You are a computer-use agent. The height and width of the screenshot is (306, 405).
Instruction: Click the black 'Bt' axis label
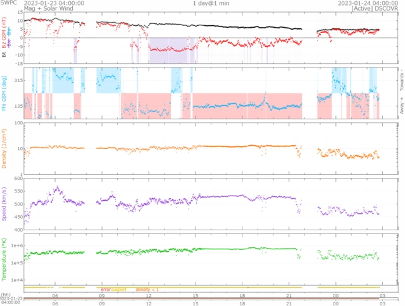4,54
